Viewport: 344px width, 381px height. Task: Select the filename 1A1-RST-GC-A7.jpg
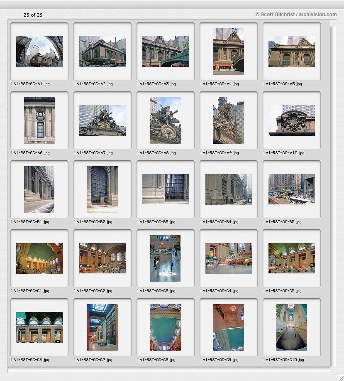[93, 153]
